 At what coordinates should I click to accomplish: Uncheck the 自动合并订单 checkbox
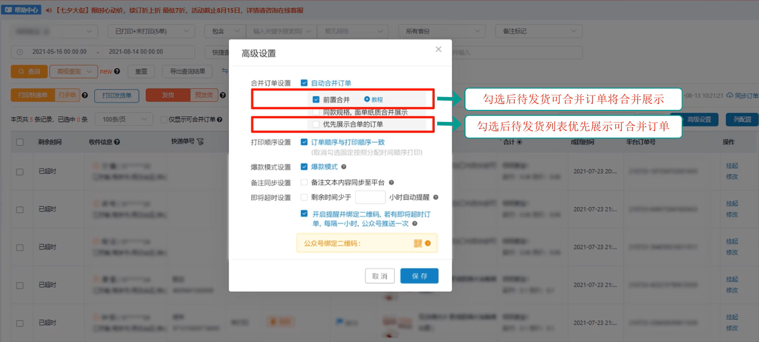pos(304,83)
